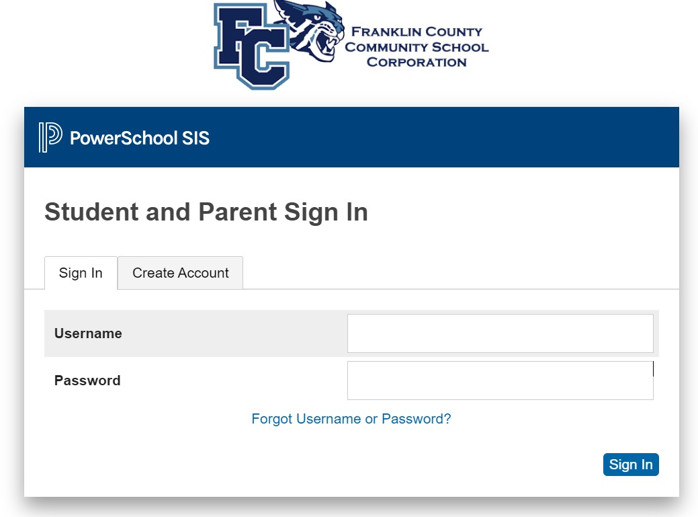The width and height of the screenshot is (698, 517).
Task: Click the wildcat mascot head image
Action: 310,30
